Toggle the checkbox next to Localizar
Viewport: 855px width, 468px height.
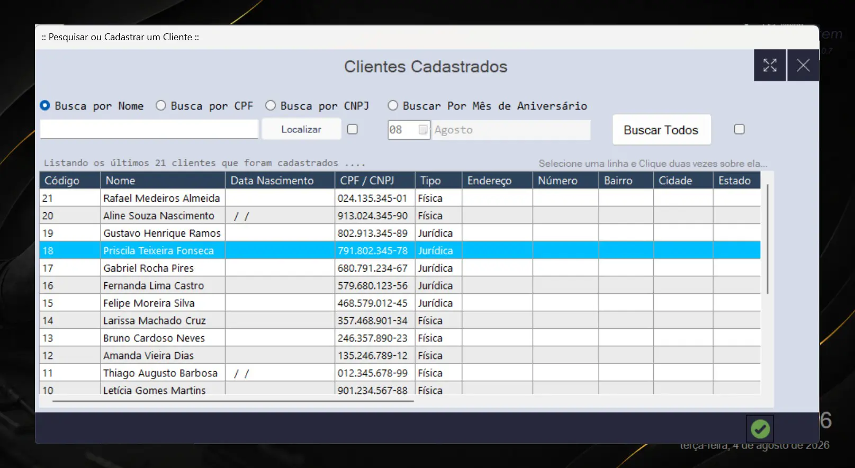coord(353,129)
